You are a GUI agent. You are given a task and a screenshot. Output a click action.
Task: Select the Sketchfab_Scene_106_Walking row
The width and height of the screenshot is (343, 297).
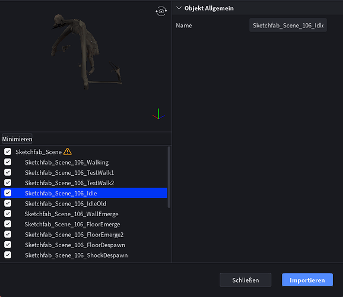[x=84, y=162]
